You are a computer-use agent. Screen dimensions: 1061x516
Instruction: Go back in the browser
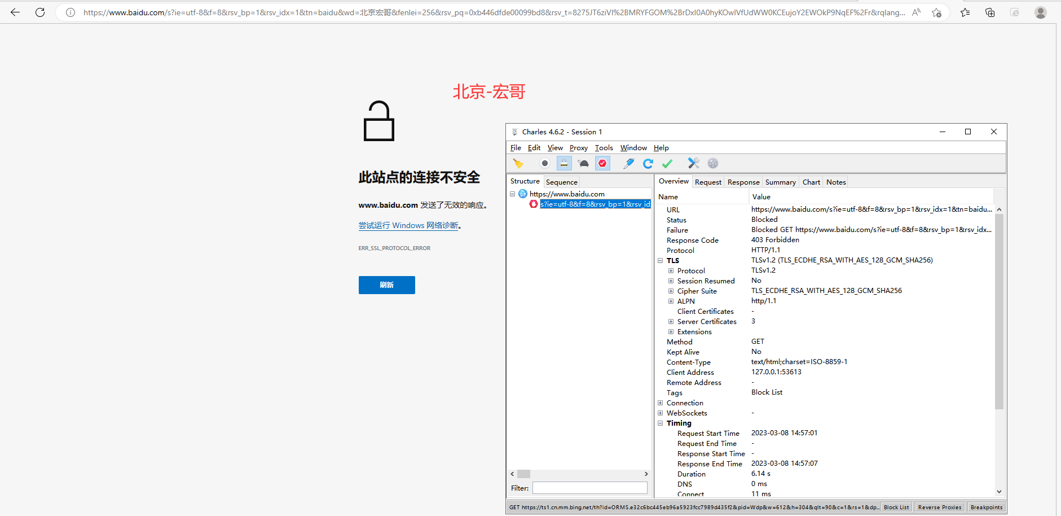tap(15, 12)
